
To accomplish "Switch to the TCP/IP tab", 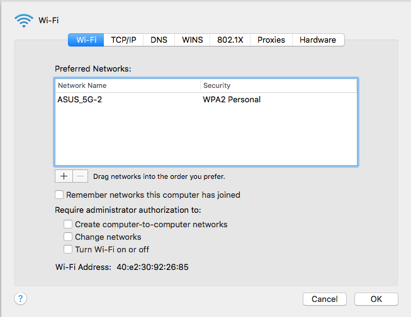I will coord(123,40).
